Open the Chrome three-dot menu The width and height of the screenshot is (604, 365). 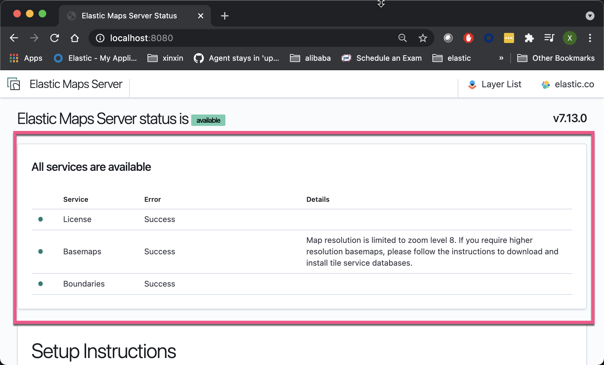[589, 38]
